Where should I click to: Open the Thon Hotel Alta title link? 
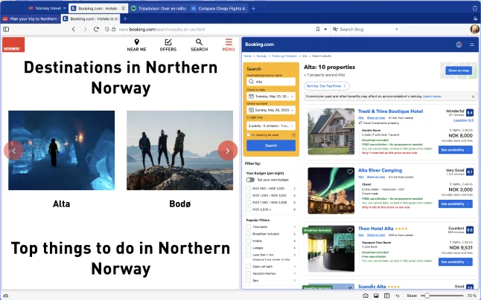[375, 229]
